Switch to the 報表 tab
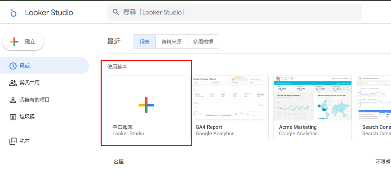This screenshot has height=172, width=391. coord(144,41)
